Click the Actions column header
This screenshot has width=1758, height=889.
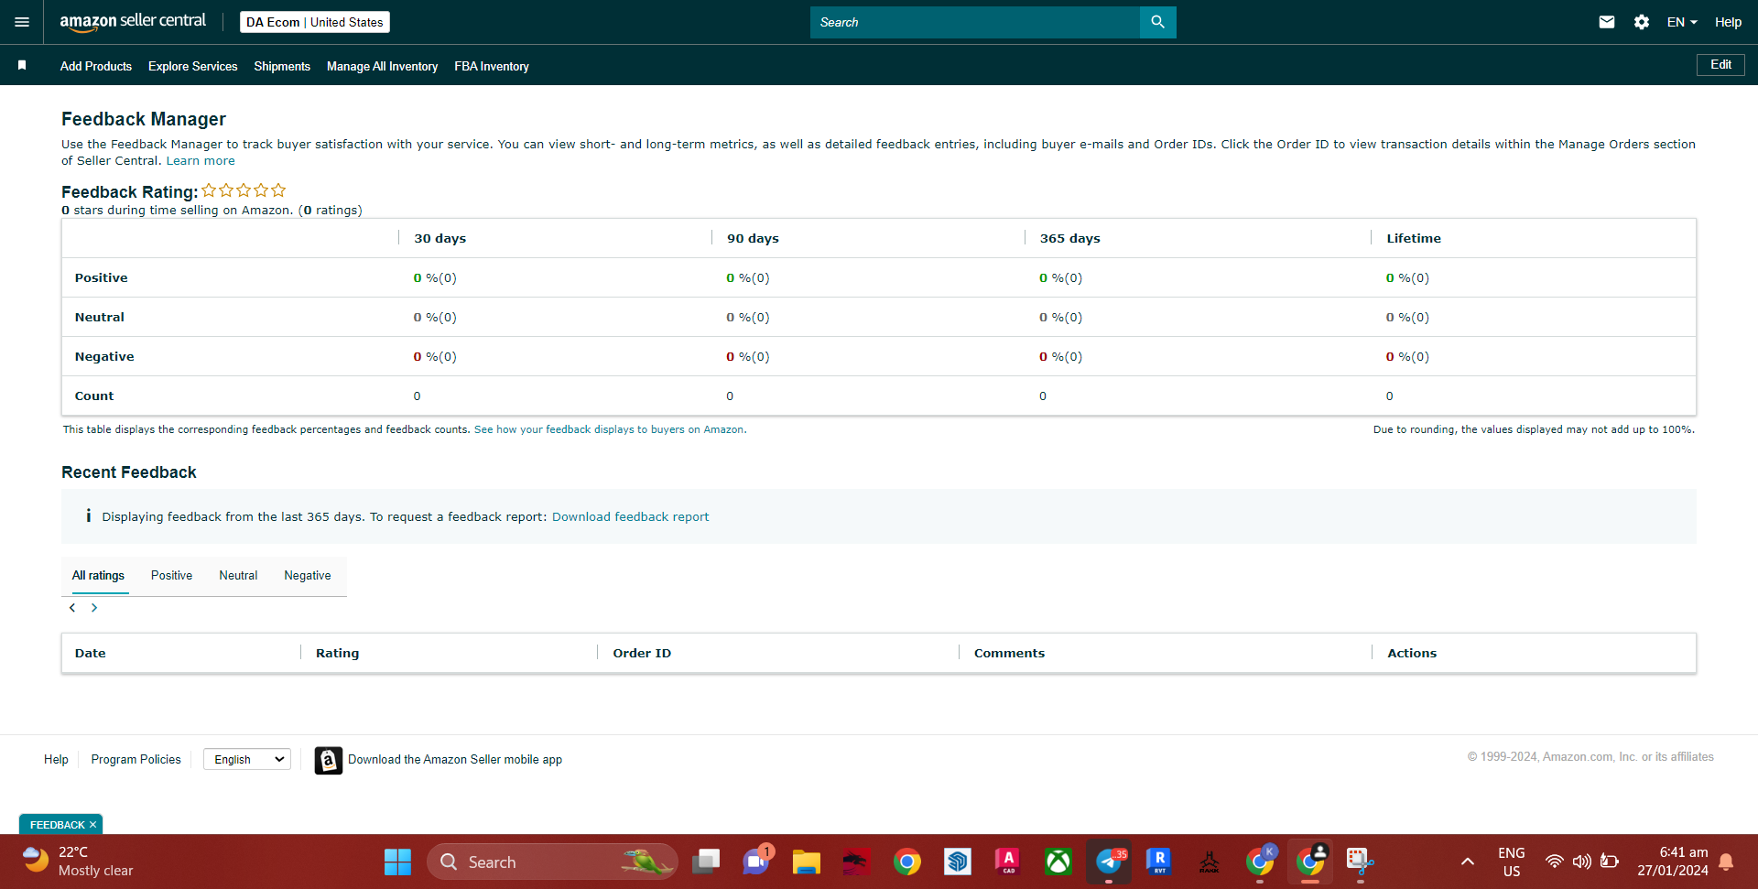(1412, 653)
